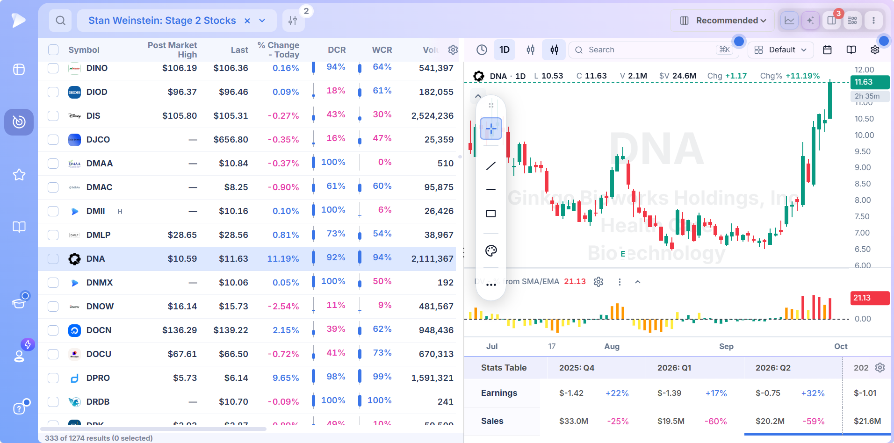Open the filter sliders icon

click(293, 21)
